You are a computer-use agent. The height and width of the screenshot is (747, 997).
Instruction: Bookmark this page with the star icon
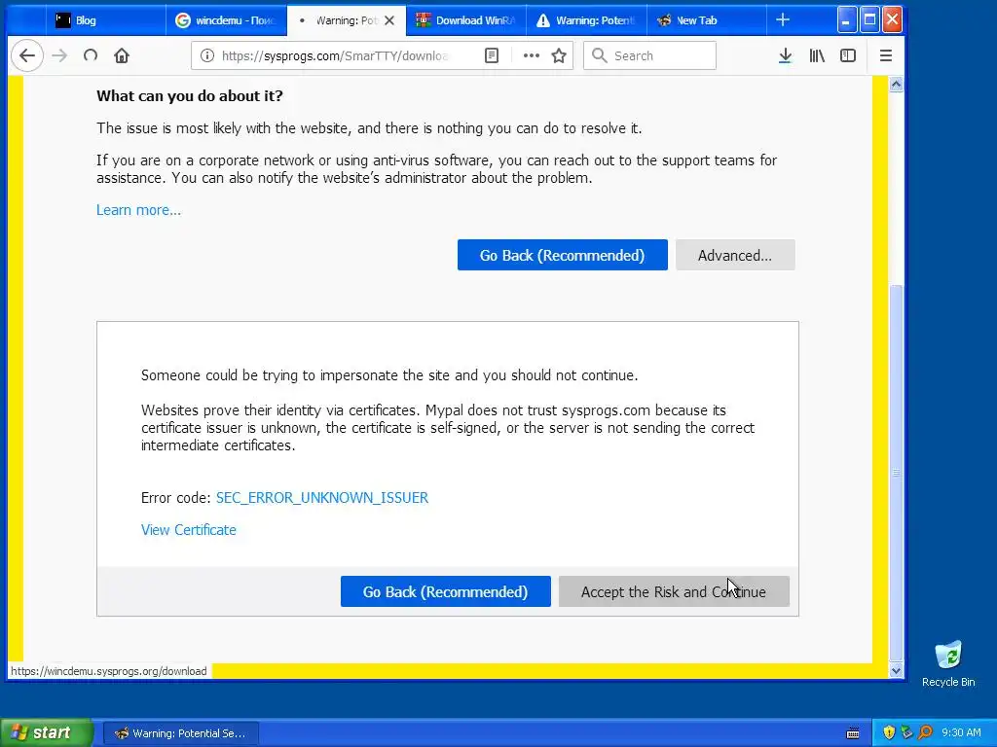click(559, 55)
